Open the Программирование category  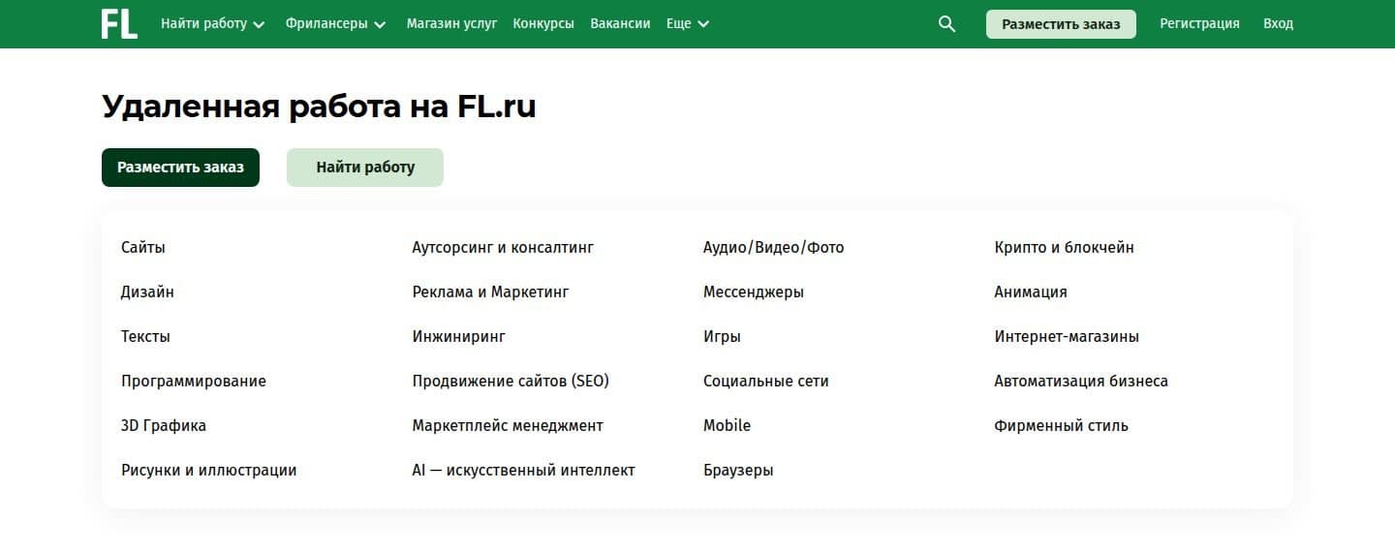(x=194, y=382)
